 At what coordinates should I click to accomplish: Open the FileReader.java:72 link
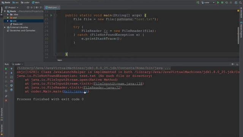tap(102, 88)
